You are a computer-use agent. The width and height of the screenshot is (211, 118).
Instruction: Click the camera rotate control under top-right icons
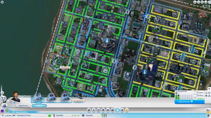point(206,6)
